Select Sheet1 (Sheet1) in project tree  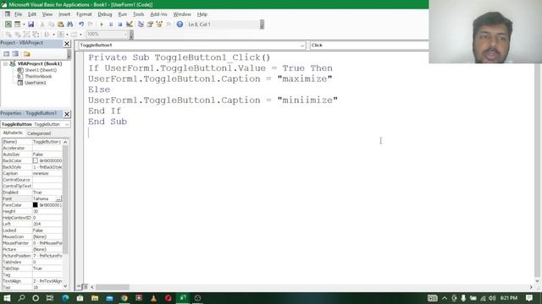click(41, 70)
